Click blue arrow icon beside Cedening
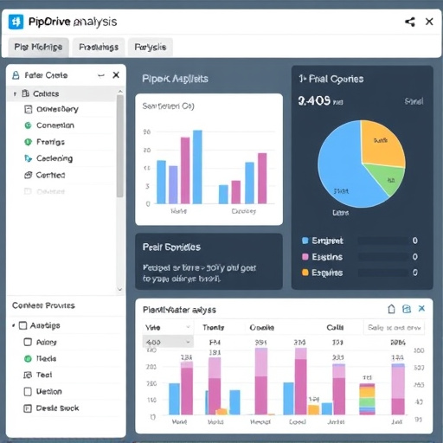This screenshot has width=443, height=443. tap(28, 158)
